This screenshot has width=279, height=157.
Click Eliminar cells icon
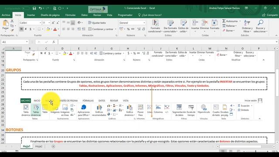tap(204, 23)
